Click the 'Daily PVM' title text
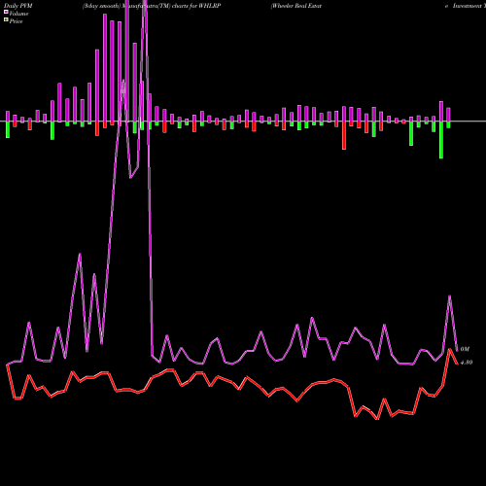 click(18, 6)
